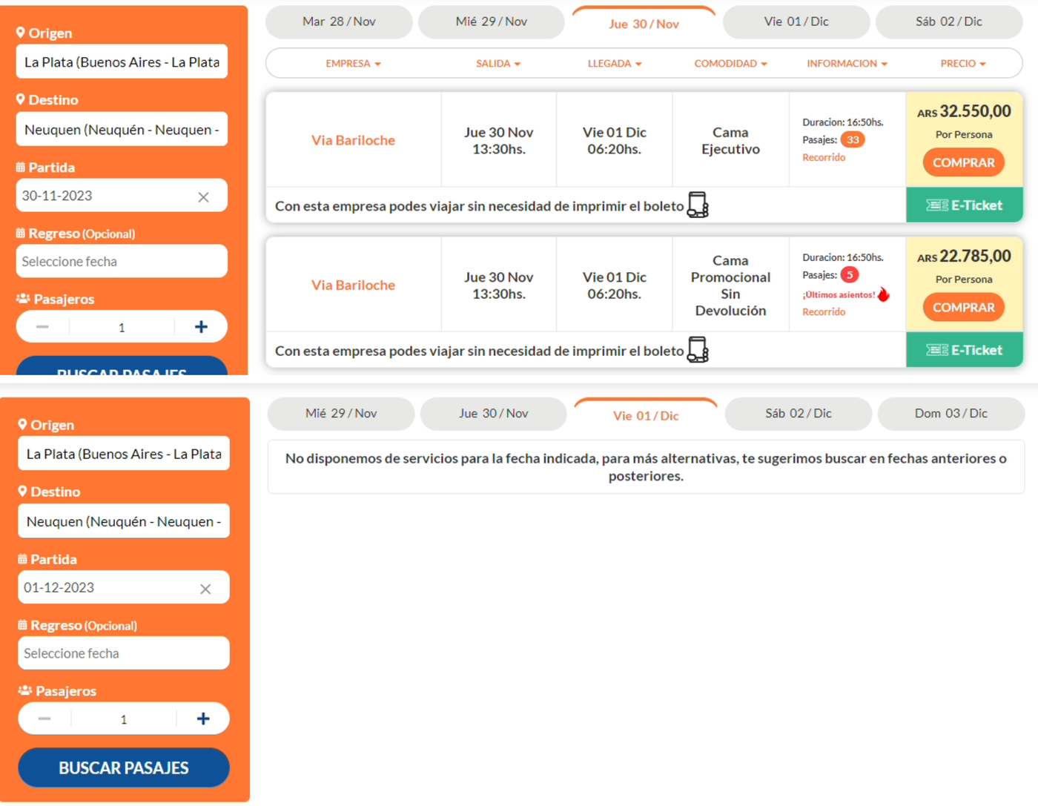
Task: Buy the ARS 32.550,00 Cama Ejecutivo ticket
Action: [x=963, y=162]
